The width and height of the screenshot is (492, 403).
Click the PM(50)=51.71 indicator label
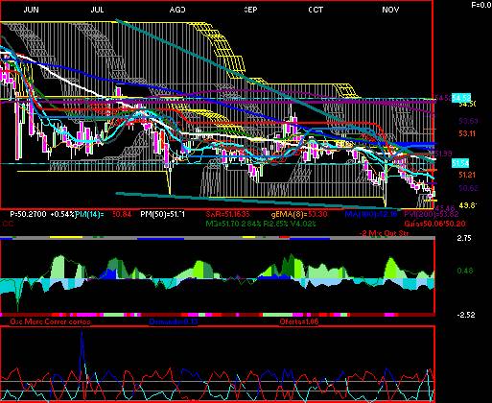162,214
